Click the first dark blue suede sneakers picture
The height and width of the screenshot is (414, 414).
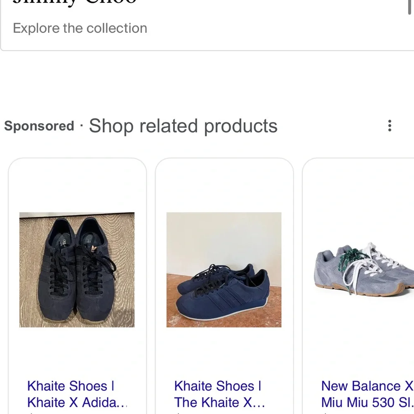tap(77, 271)
